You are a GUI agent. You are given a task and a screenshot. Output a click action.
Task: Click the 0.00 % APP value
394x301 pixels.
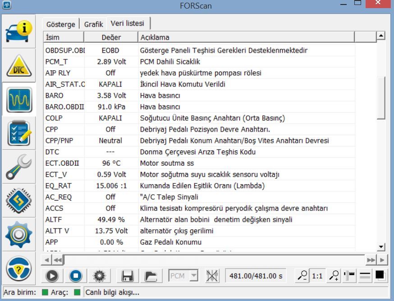coord(111,242)
